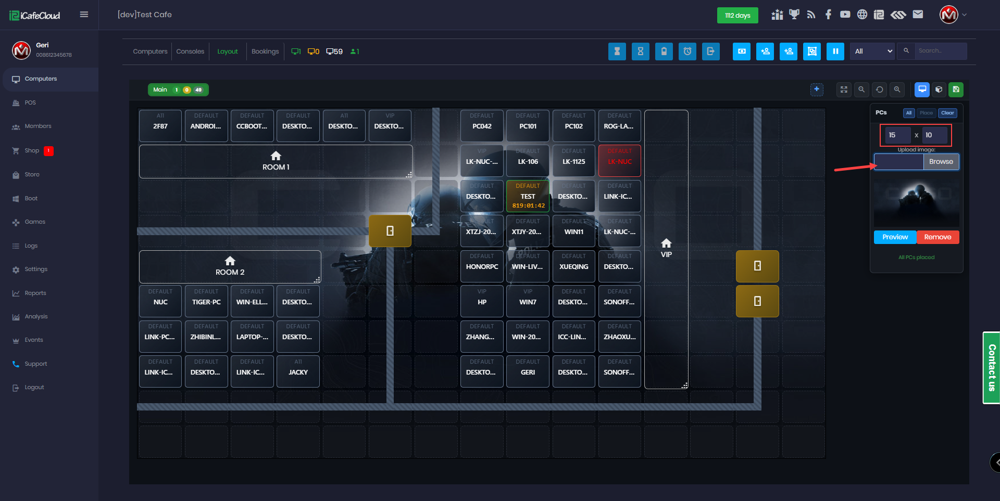The height and width of the screenshot is (501, 1000).
Task: Click the Preview button
Action: click(895, 237)
